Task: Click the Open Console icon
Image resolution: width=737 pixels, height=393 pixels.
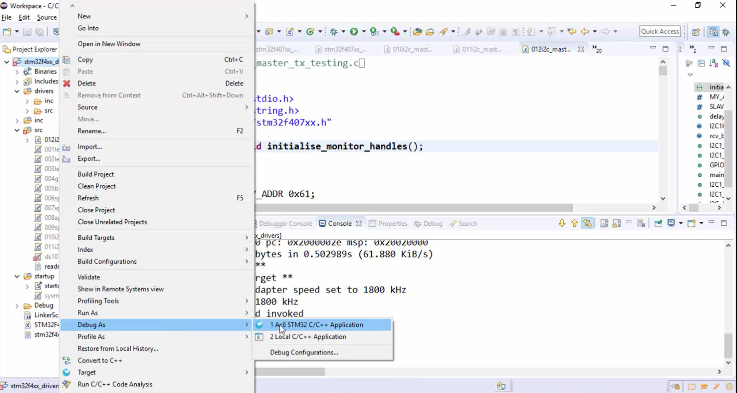Action: coord(692,223)
